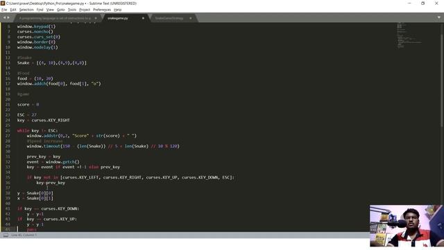444x250 pixels.
Task: Open the Preferences menu
Action: tap(102, 10)
